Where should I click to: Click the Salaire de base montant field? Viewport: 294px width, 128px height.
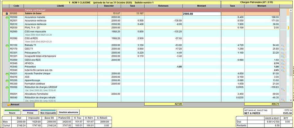[202, 14]
